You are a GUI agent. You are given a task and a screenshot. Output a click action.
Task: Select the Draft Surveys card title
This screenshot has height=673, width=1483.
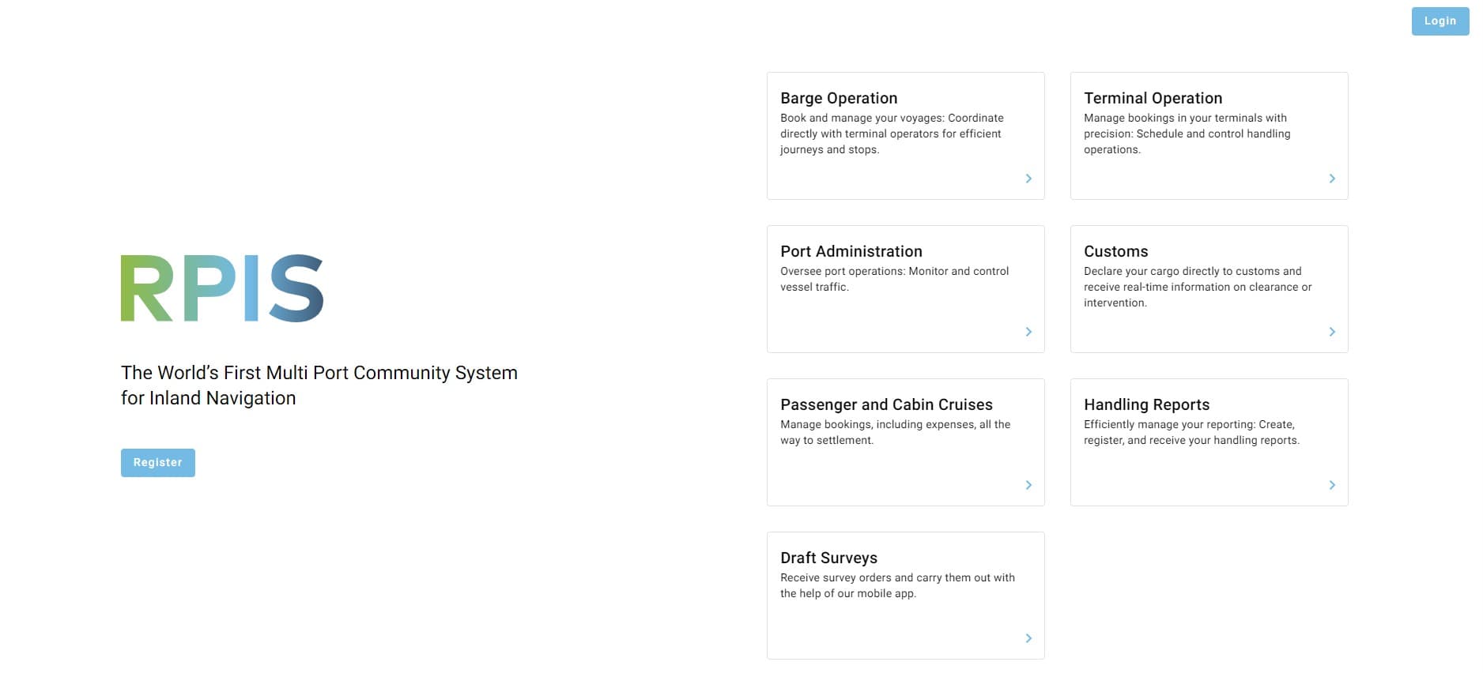click(828, 558)
